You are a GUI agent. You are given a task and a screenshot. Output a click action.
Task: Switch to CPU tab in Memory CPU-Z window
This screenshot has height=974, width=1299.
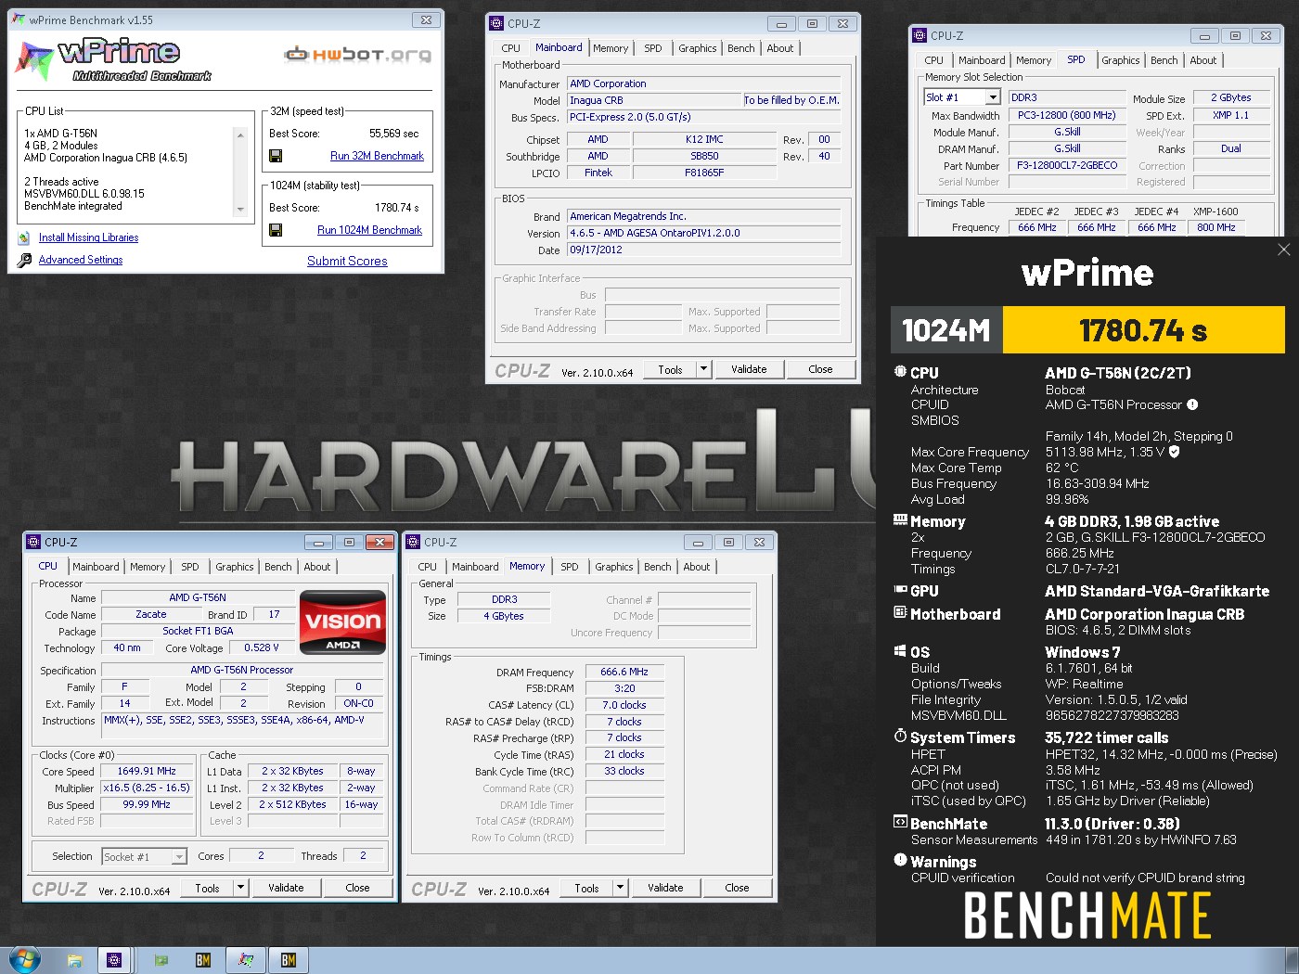point(428,567)
